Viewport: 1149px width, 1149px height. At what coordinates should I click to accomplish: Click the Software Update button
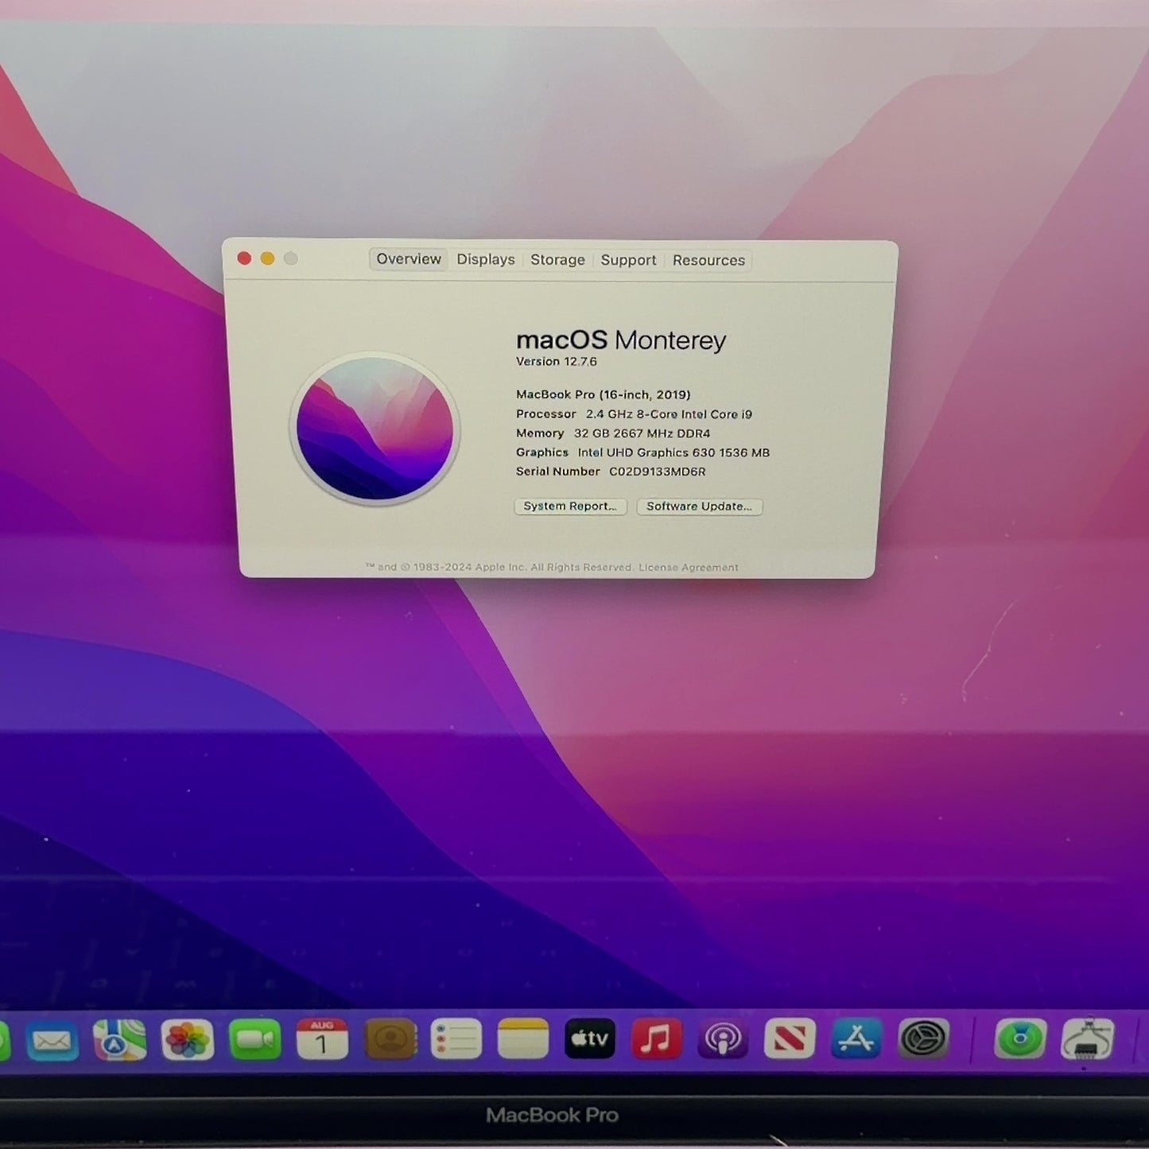[699, 507]
